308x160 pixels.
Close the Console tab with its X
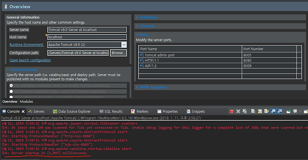point(23,111)
